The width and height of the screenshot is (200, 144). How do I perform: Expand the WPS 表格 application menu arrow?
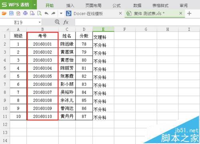(34, 5)
